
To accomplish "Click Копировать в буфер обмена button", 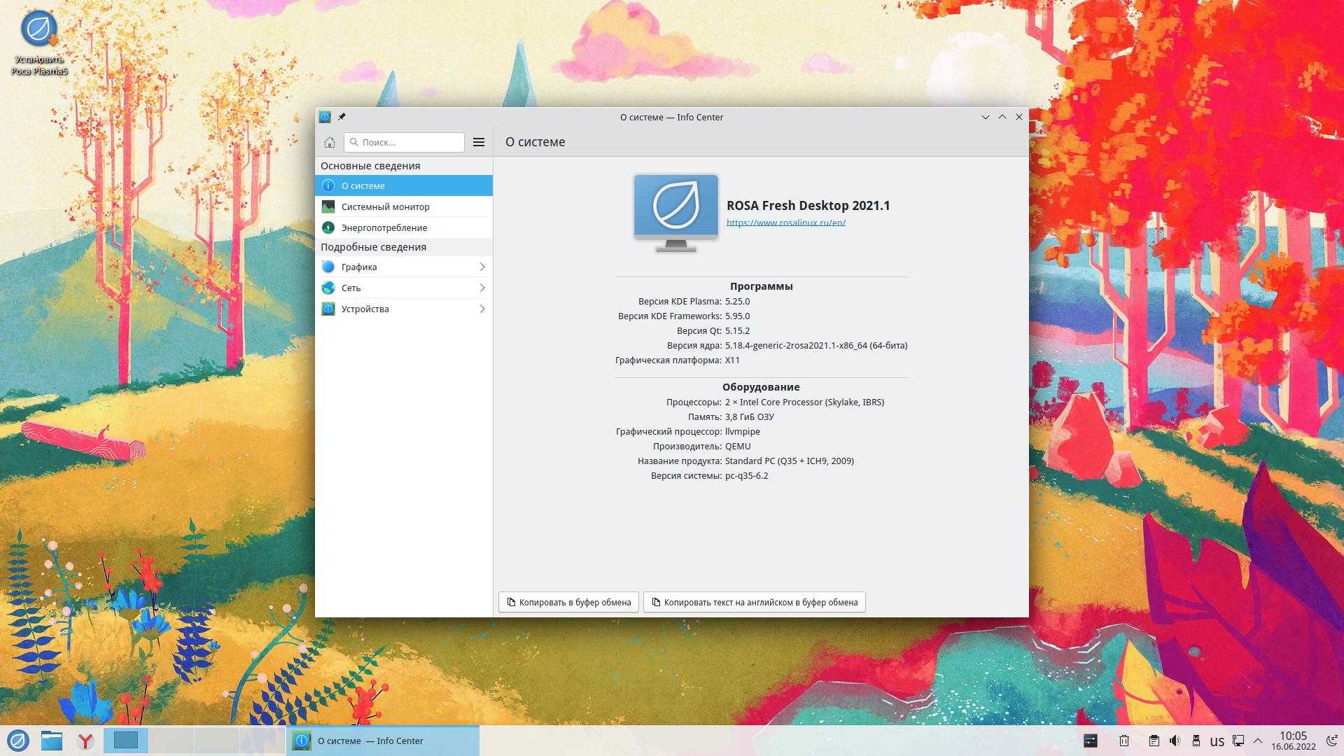I will pos(568,602).
